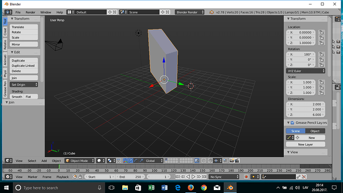
Task: Click the OpenGL render image camera icon
Action: 232,161
